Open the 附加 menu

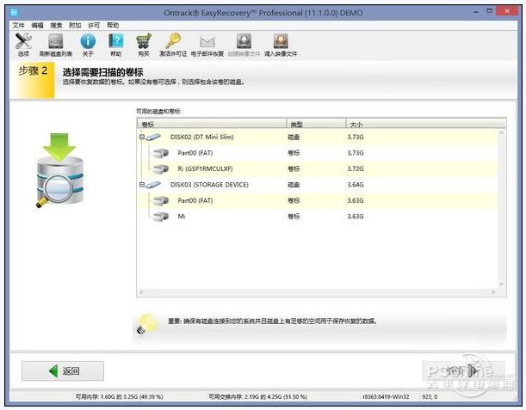pos(75,26)
